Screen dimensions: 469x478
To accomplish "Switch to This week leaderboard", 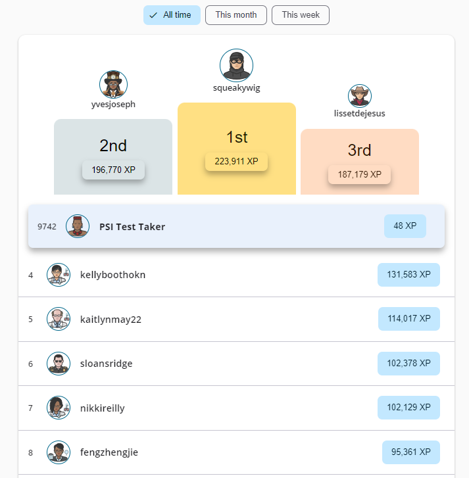I will [301, 15].
